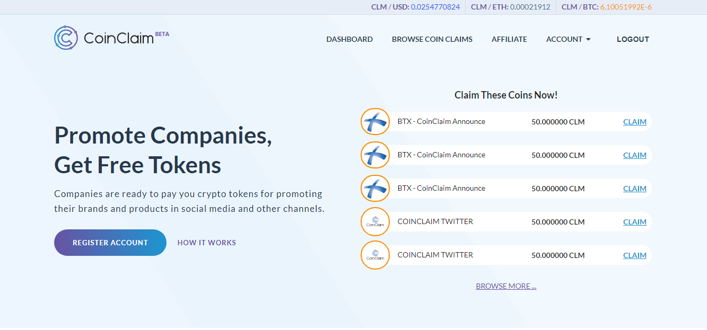This screenshot has height=330, width=707.
Task: Expand the ACCOUNT dropdown menu
Action: coord(568,39)
